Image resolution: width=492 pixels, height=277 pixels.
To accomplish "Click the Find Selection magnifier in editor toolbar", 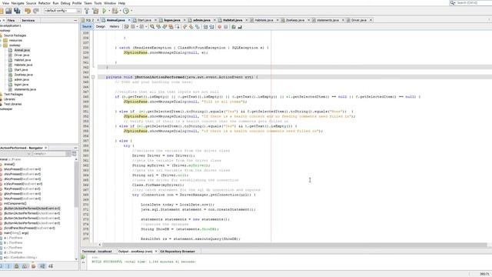I will pos(152,27).
